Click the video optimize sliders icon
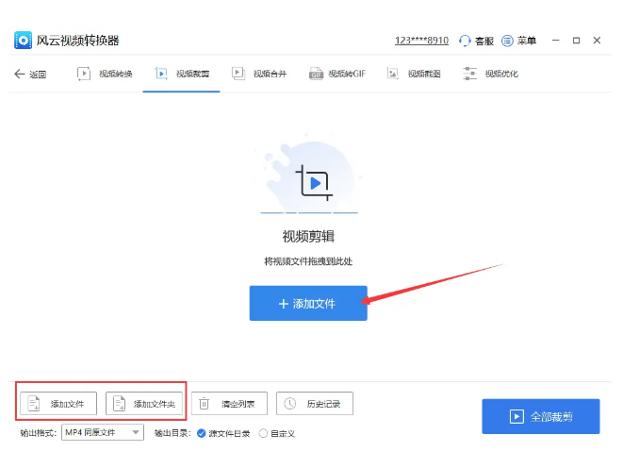Screen dimensions: 623x468 pyautogui.click(x=469, y=74)
